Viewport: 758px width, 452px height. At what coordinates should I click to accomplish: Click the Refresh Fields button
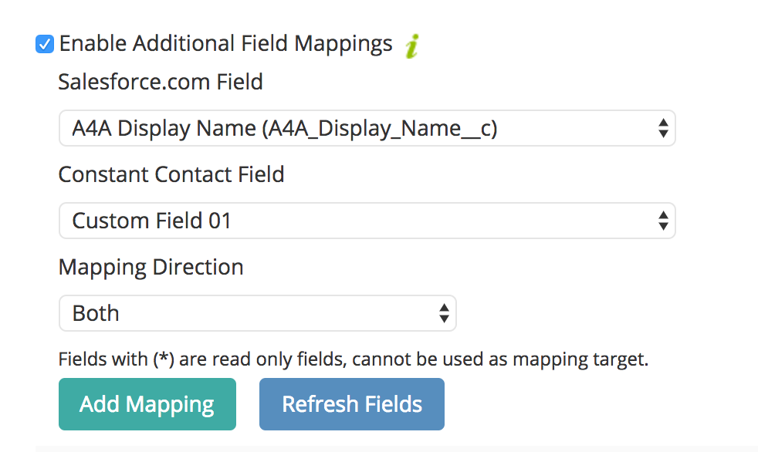[x=352, y=404]
